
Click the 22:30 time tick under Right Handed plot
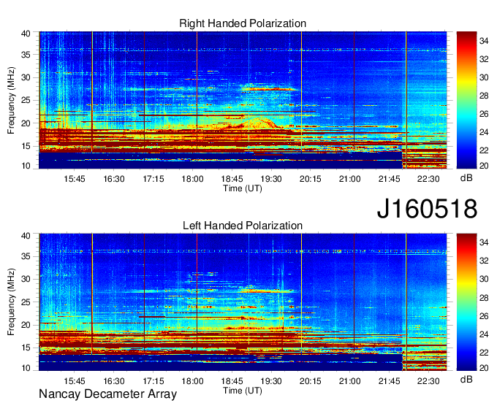pos(428,179)
